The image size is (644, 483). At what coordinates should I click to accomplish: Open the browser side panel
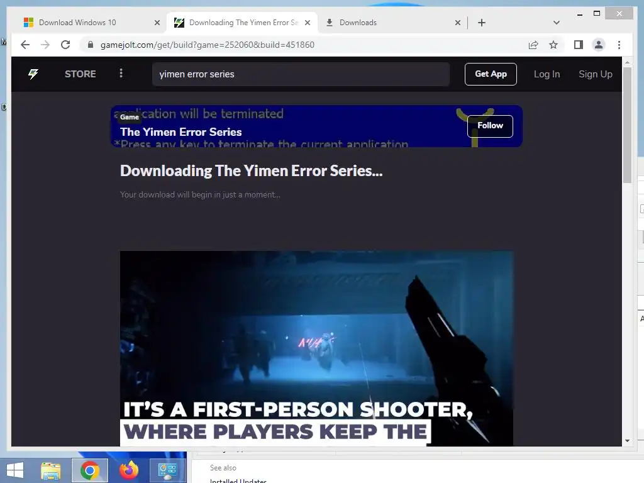coord(579,45)
